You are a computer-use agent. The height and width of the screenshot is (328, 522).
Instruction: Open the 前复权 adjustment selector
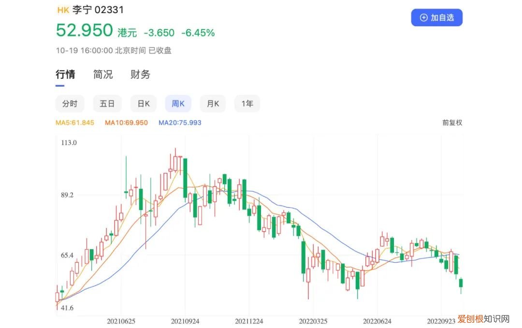tap(452, 123)
